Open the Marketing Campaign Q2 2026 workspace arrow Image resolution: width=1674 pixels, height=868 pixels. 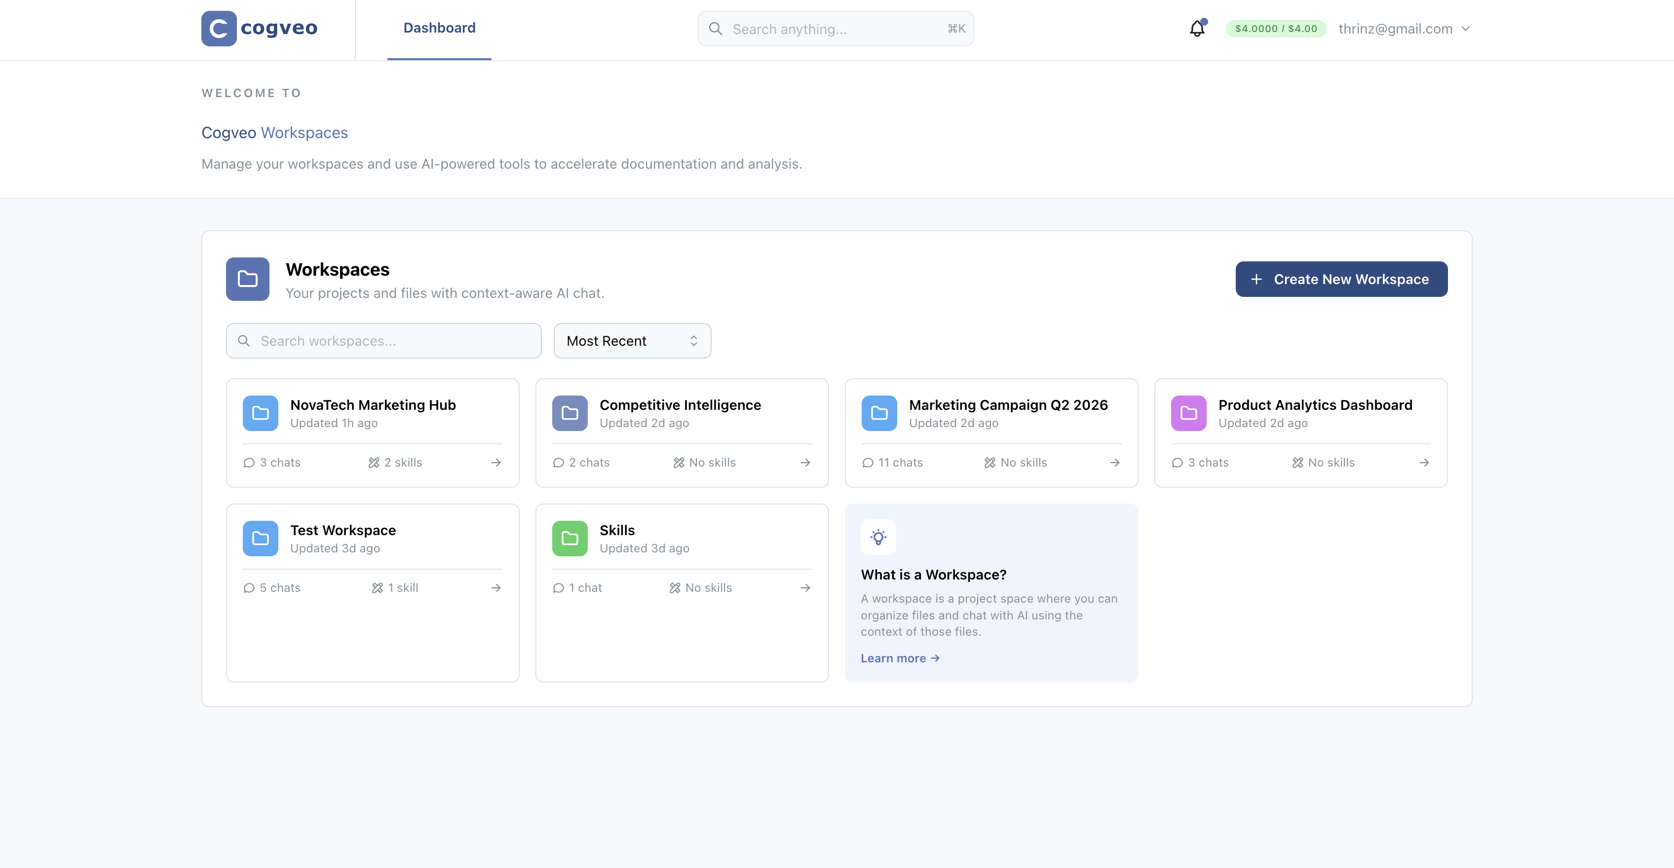click(x=1114, y=462)
